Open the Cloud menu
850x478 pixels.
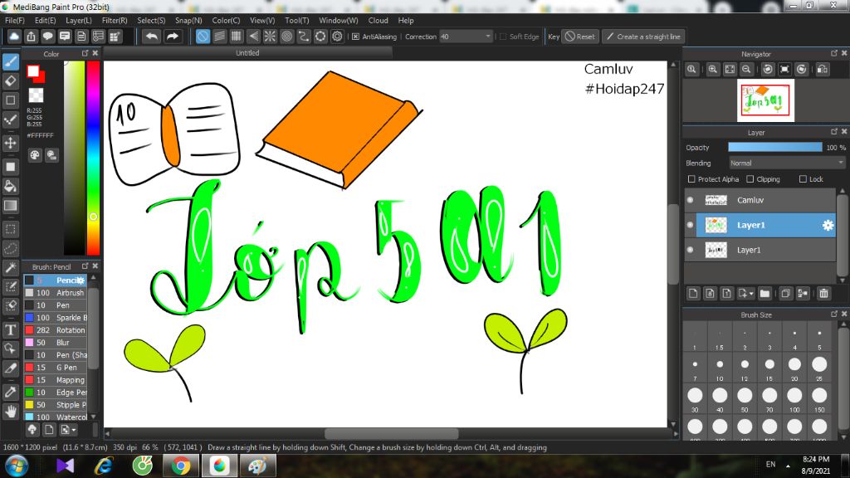click(378, 20)
